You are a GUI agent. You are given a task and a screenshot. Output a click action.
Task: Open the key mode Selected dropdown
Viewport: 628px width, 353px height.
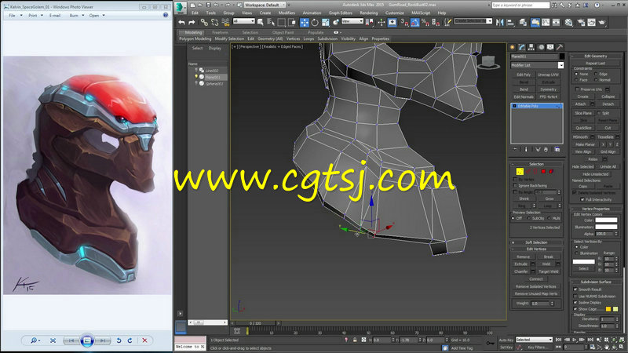point(534,340)
